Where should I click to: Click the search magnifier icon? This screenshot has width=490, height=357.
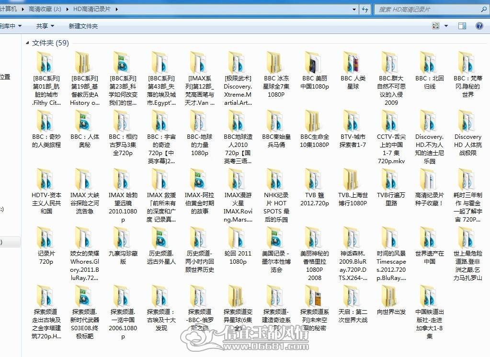click(484, 10)
